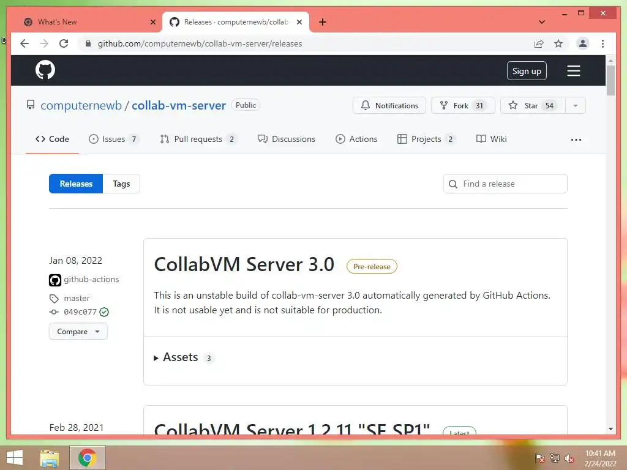Viewport: 627px width, 470px height.
Task: Click the tag icon next to master
Action: pos(54,299)
